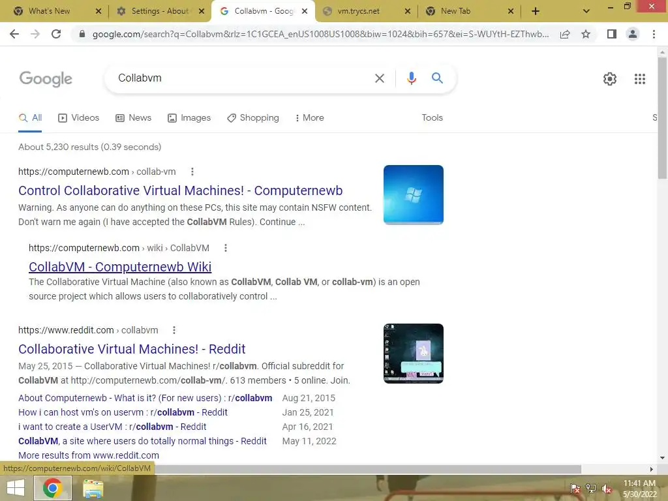The height and width of the screenshot is (501, 668).
Task: Expand the More search filters menu
Action: tap(310, 118)
